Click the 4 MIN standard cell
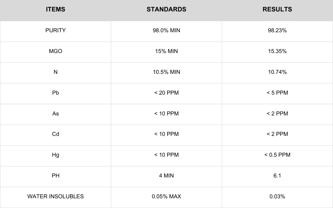 pos(166,176)
